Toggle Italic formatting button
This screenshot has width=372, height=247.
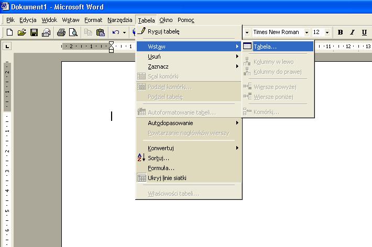click(x=352, y=32)
